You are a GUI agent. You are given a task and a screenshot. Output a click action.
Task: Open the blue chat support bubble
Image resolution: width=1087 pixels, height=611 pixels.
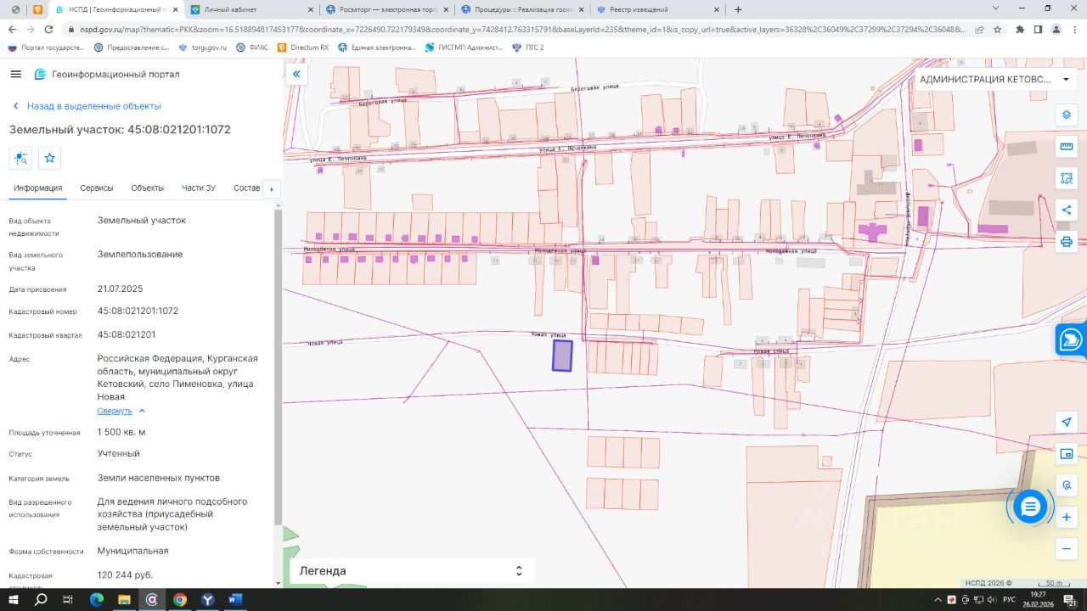(x=1030, y=507)
